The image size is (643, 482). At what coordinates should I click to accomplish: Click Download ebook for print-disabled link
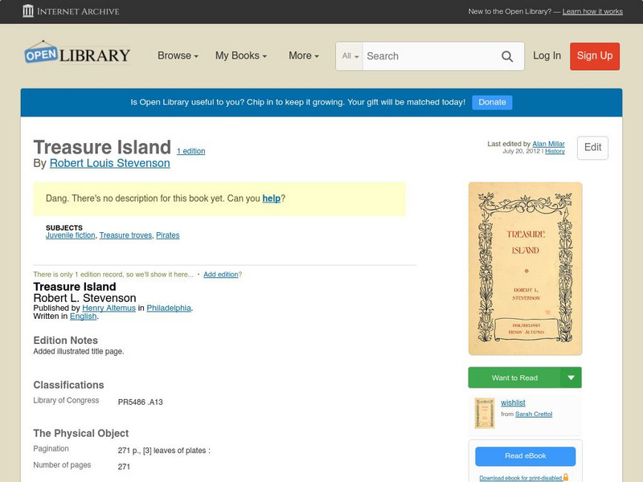[x=520, y=478]
